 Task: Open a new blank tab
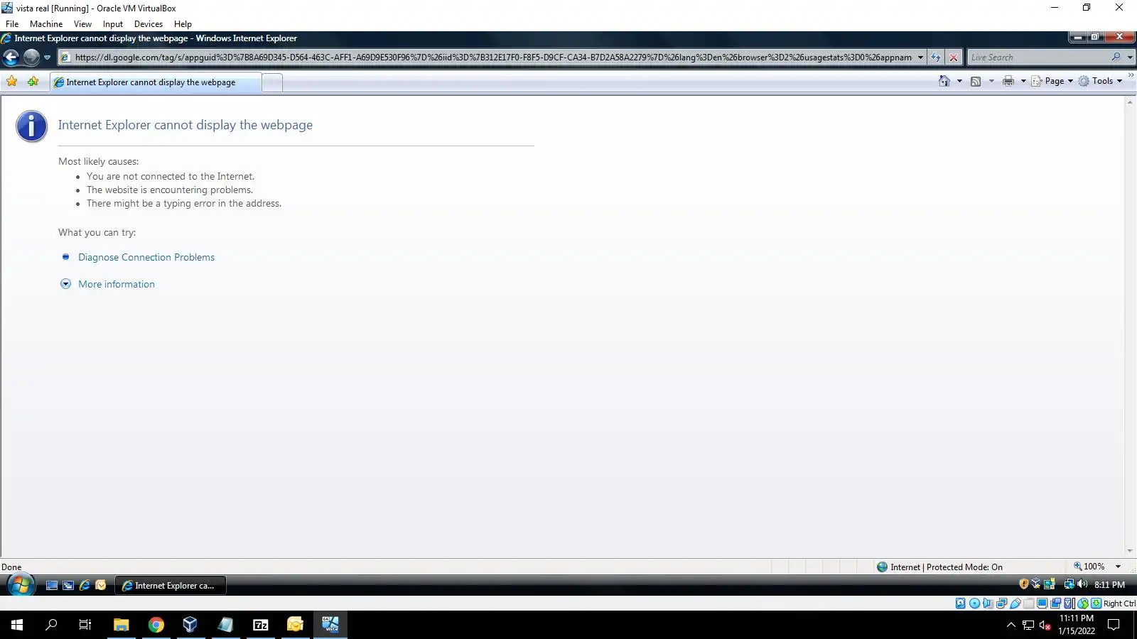272,82
